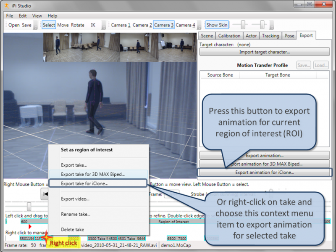Switch to the Calibration tab

pyautogui.click(x=229, y=36)
